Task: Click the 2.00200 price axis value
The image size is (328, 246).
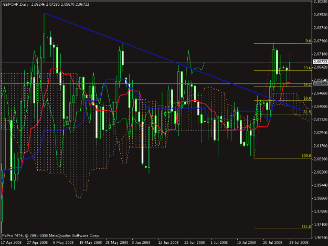Action: click(321, 172)
